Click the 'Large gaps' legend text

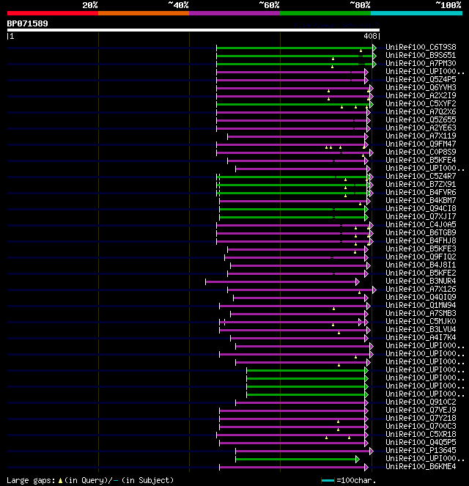click(x=31, y=480)
